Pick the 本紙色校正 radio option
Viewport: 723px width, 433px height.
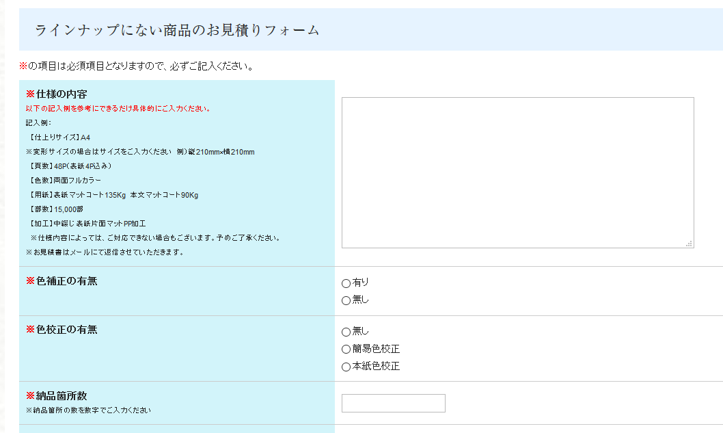[x=346, y=367]
